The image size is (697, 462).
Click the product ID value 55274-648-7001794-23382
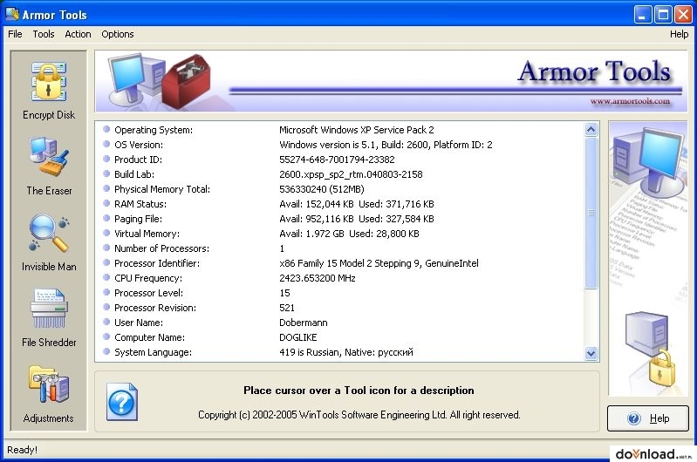pos(337,160)
